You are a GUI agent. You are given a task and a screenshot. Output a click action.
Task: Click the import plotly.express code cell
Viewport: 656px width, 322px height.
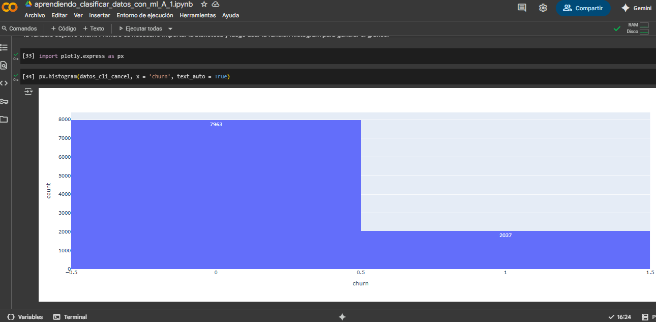click(338, 56)
